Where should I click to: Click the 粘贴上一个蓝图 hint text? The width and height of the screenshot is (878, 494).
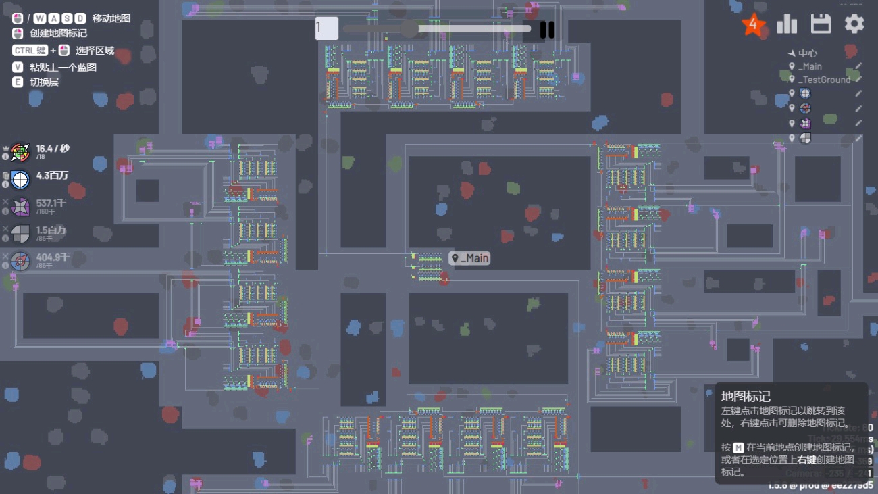[63, 67]
